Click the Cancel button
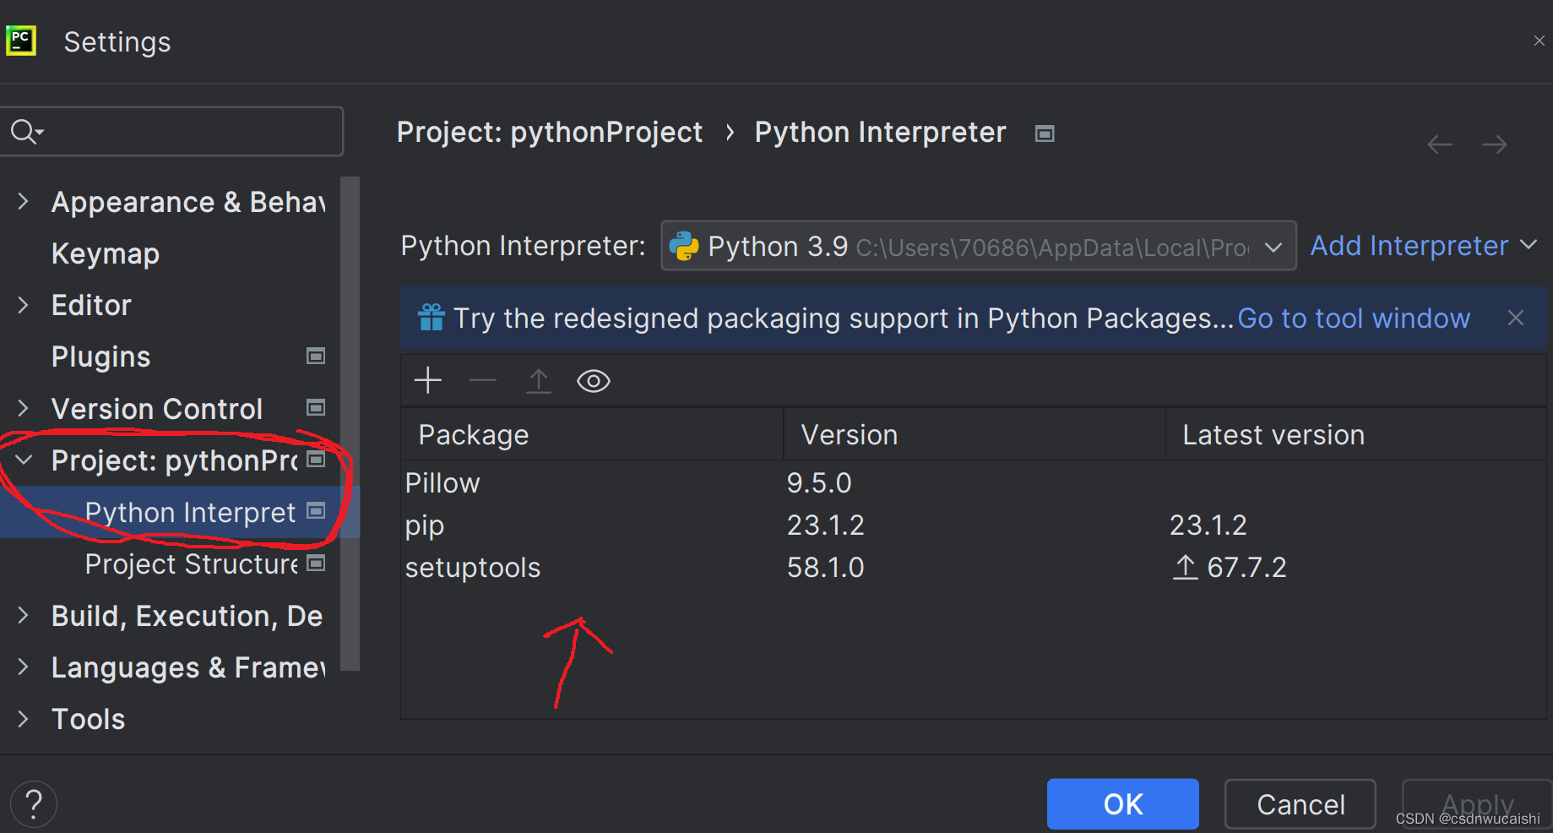 tap(1300, 804)
